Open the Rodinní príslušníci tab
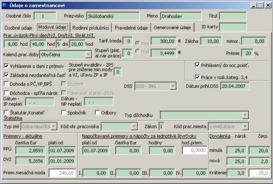273x184 pixels. (x=91, y=28)
